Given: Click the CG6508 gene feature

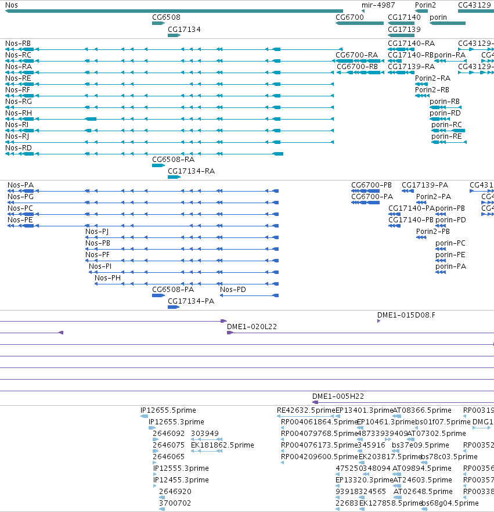Looking at the screenshot, I should click(x=158, y=23).
